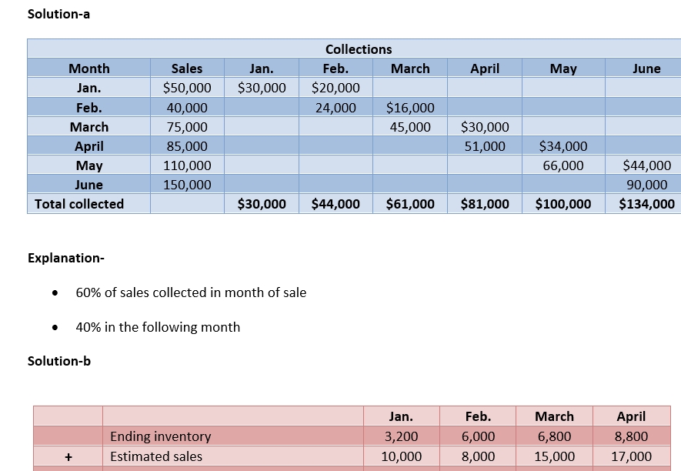
Task: Click the Sales column header
Action: (186, 68)
